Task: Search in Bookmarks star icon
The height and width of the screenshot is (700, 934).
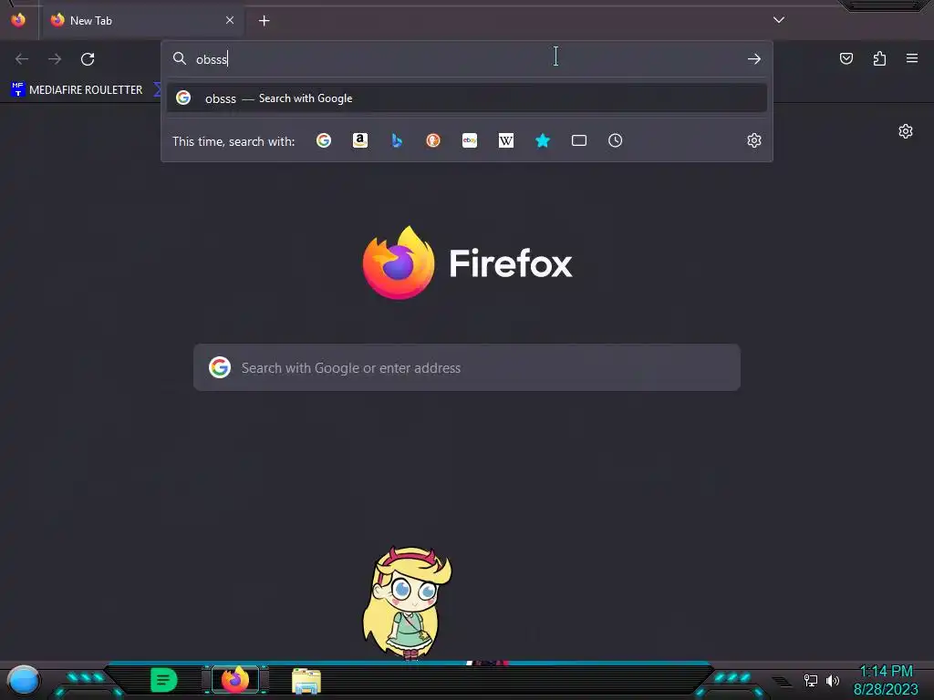Action: point(543,140)
